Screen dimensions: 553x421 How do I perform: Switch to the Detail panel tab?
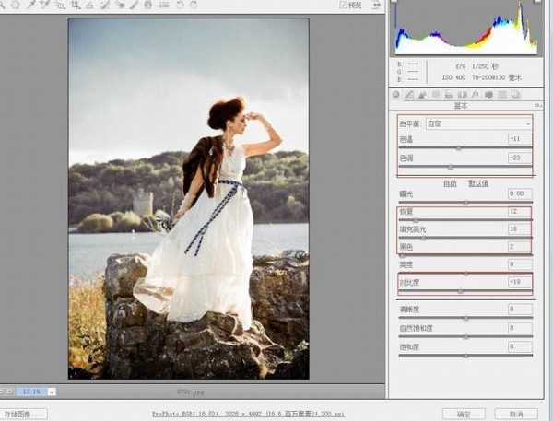click(421, 94)
